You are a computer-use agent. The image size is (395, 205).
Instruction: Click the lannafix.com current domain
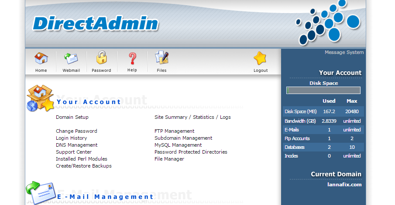point(344,185)
